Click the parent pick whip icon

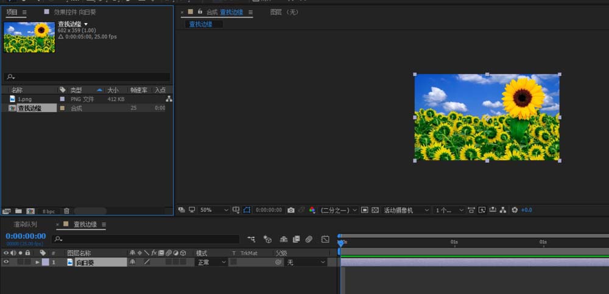(x=278, y=262)
